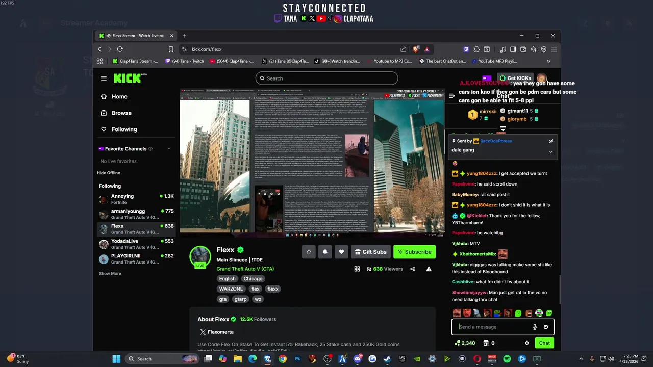Open the clips grid icon by viewers
This screenshot has height=367, width=653.
tap(357, 269)
